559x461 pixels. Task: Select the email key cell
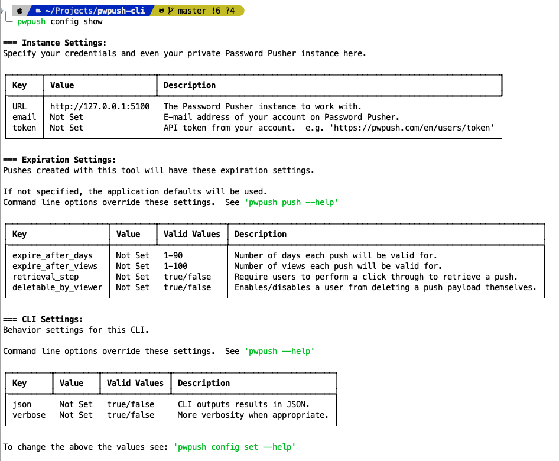[24, 117]
